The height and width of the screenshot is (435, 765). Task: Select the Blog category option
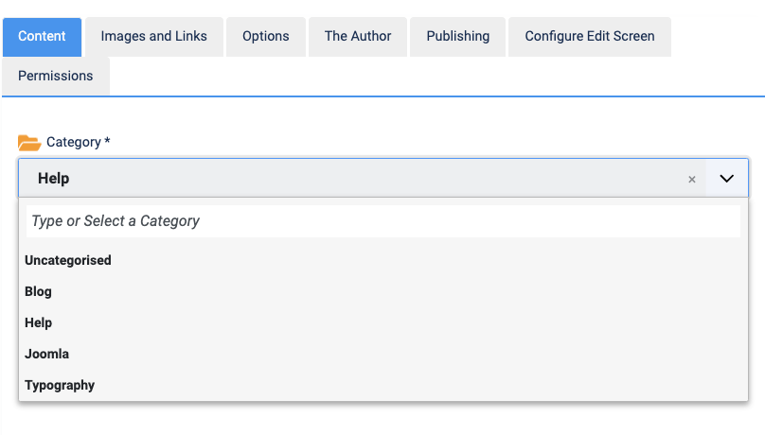383,291
